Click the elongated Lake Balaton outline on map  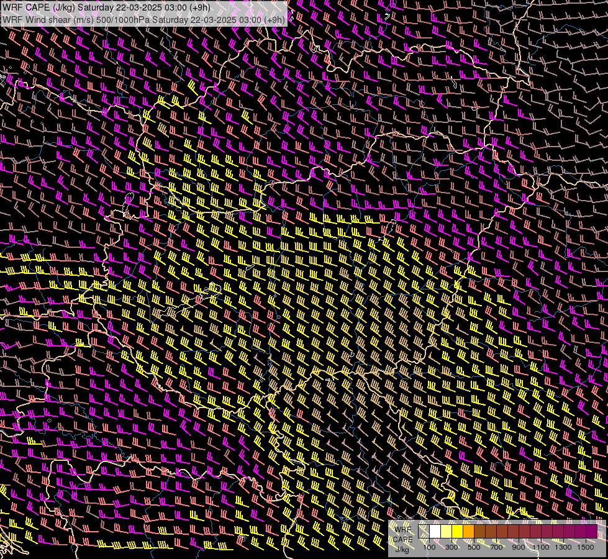click(190, 300)
